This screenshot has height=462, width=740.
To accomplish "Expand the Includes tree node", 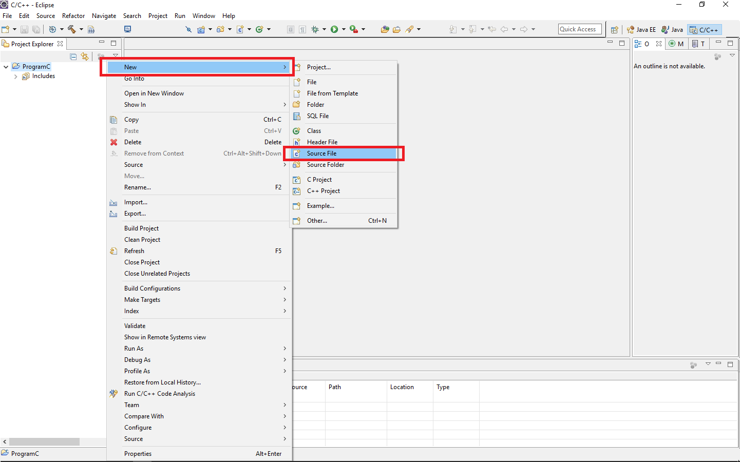I will pos(16,76).
